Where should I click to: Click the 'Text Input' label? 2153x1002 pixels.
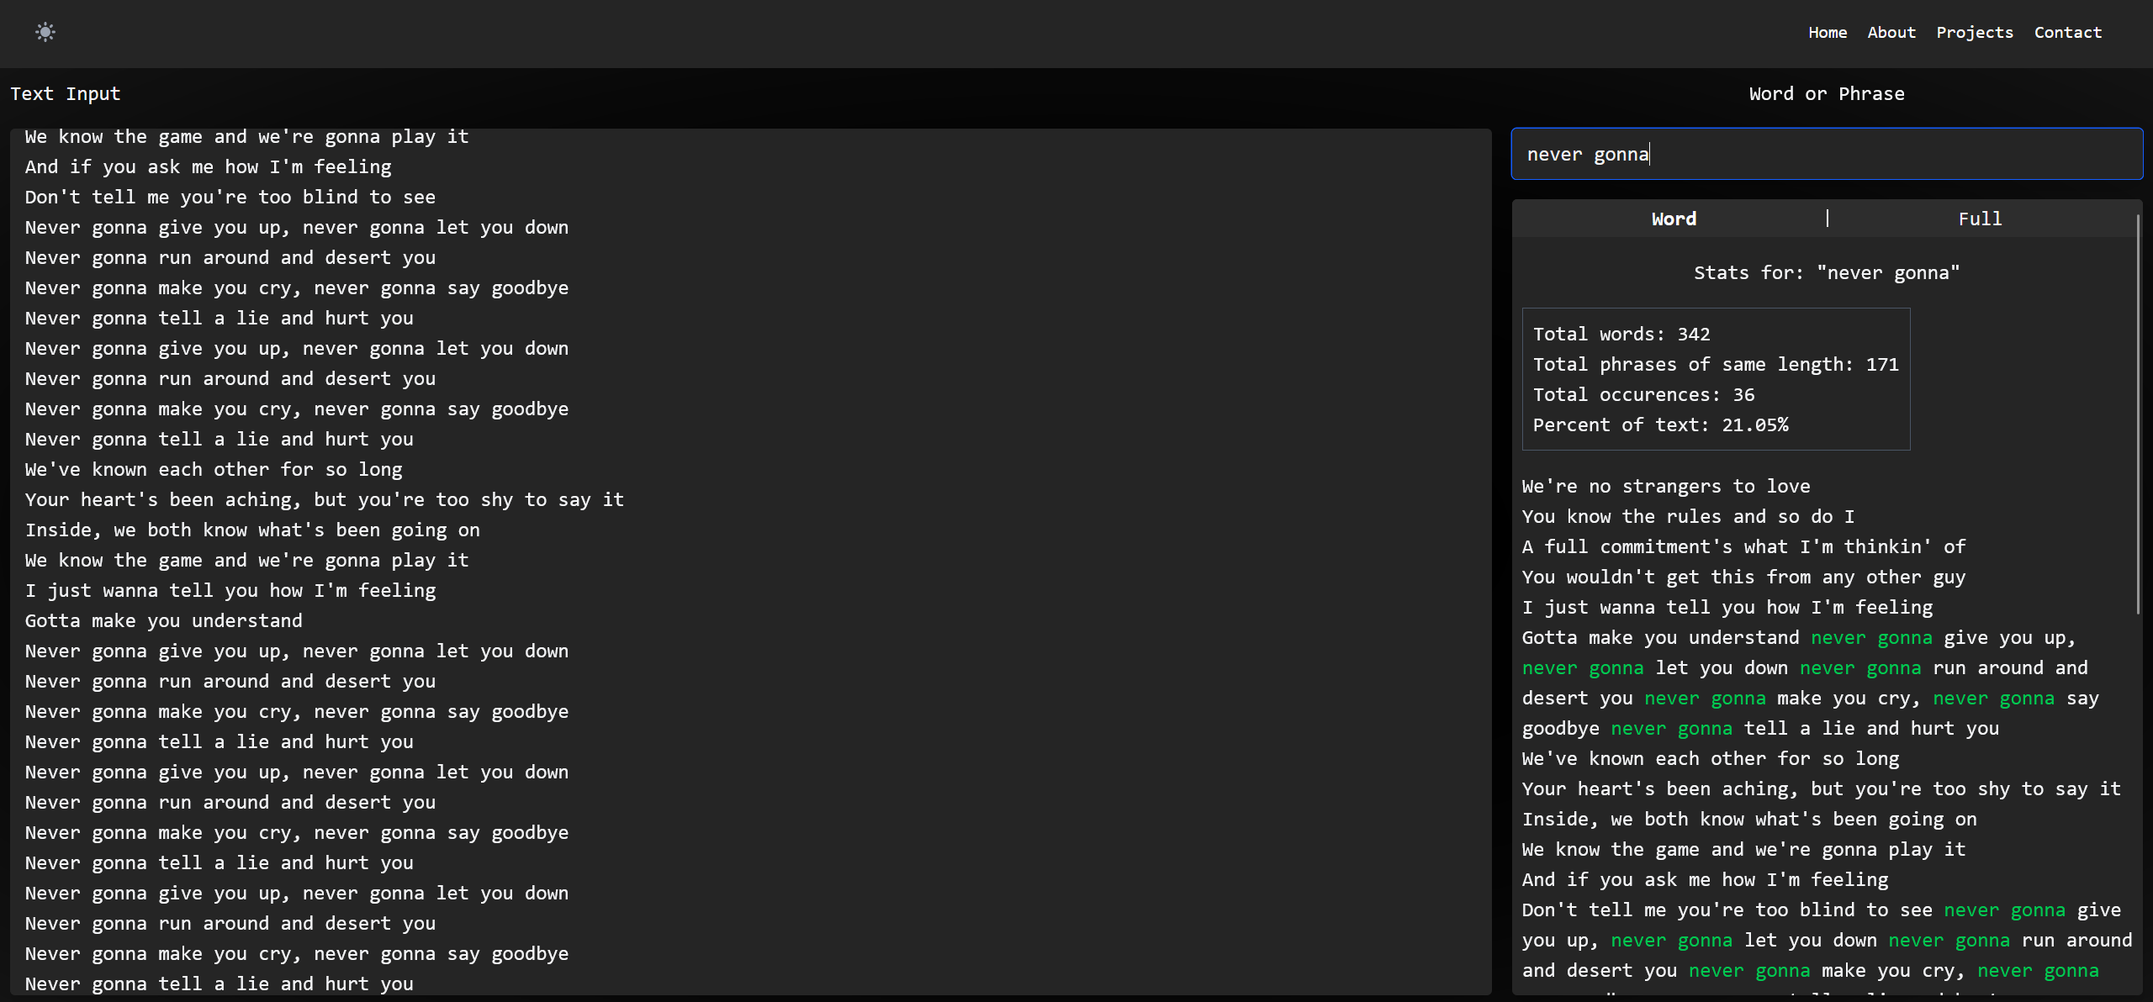[x=66, y=93]
